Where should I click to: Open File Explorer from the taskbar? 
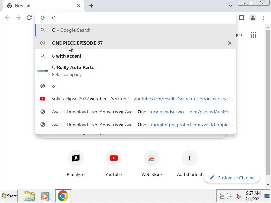(x=29, y=196)
